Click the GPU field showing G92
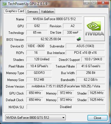Image resolution: width=111 pixels, height=124 pixels. point(37,26)
